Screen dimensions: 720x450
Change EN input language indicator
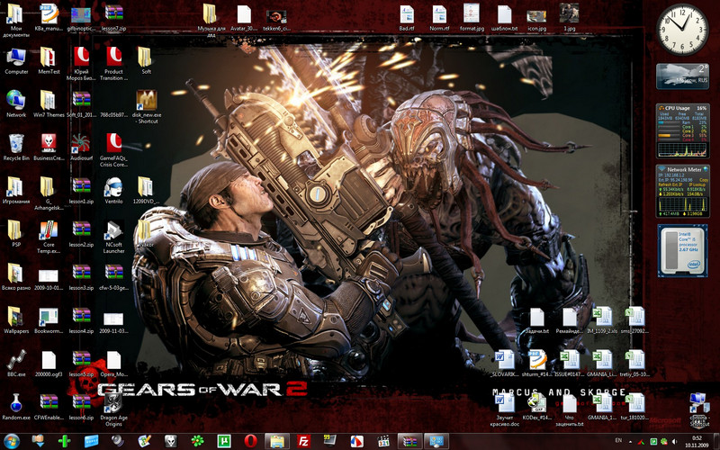pyautogui.click(x=618, y=440)
